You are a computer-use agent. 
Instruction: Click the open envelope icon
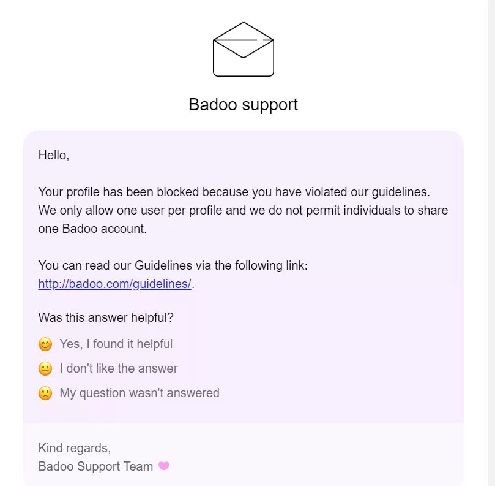[243, 49]
